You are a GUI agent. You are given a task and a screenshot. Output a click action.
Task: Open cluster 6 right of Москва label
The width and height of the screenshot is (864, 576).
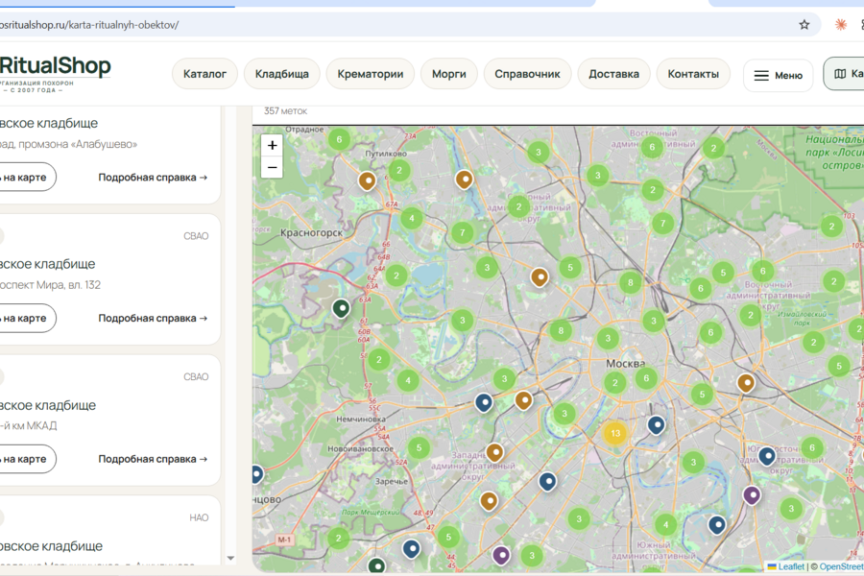[646, 378]
